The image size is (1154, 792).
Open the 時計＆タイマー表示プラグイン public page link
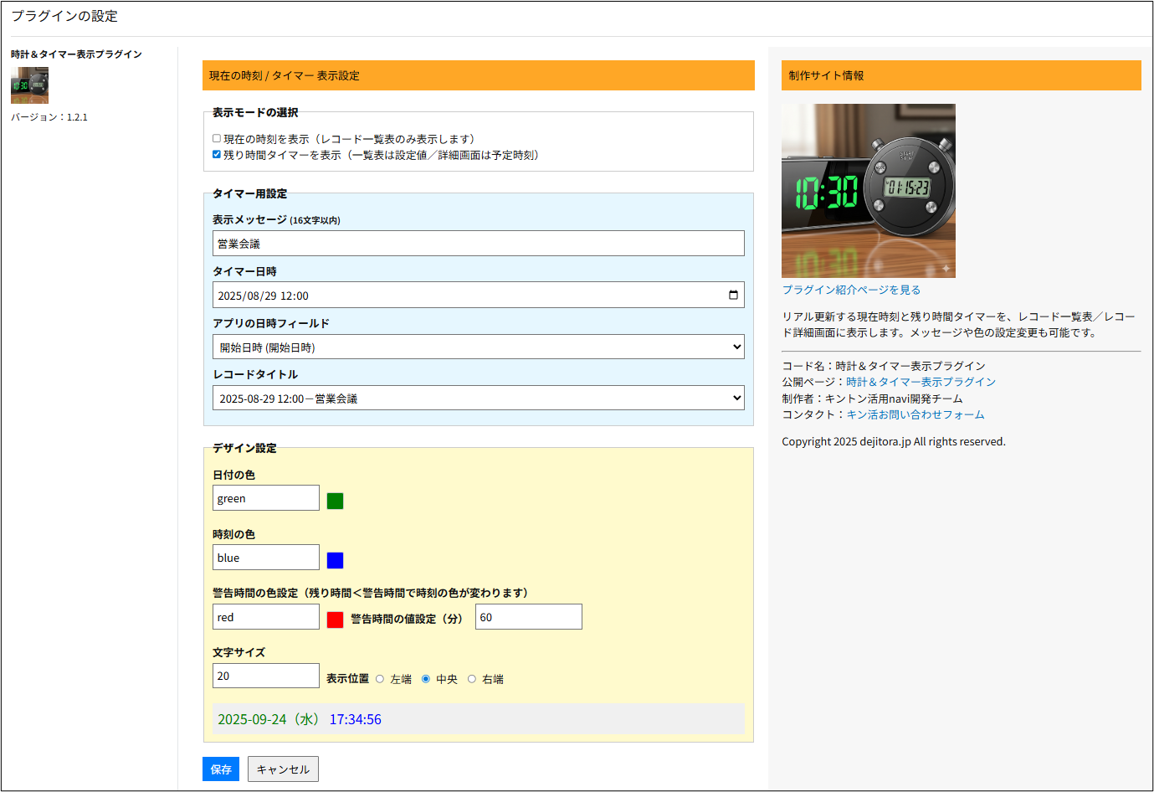(921, 382)
